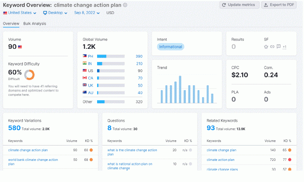Open 'climate change action plan' variation keyword
Image resolution: width=304 pixels, height=182 pixels.
(28, 150)
